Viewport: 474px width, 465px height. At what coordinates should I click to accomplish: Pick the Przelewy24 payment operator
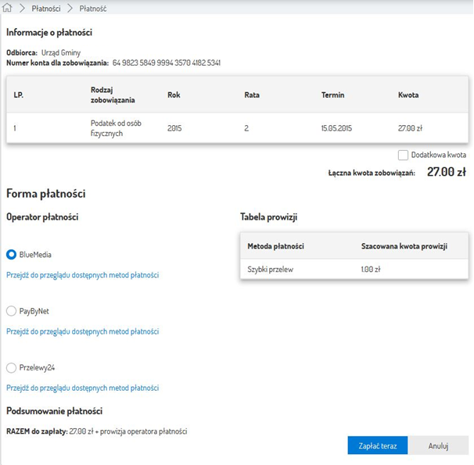(x=12, y=367)
